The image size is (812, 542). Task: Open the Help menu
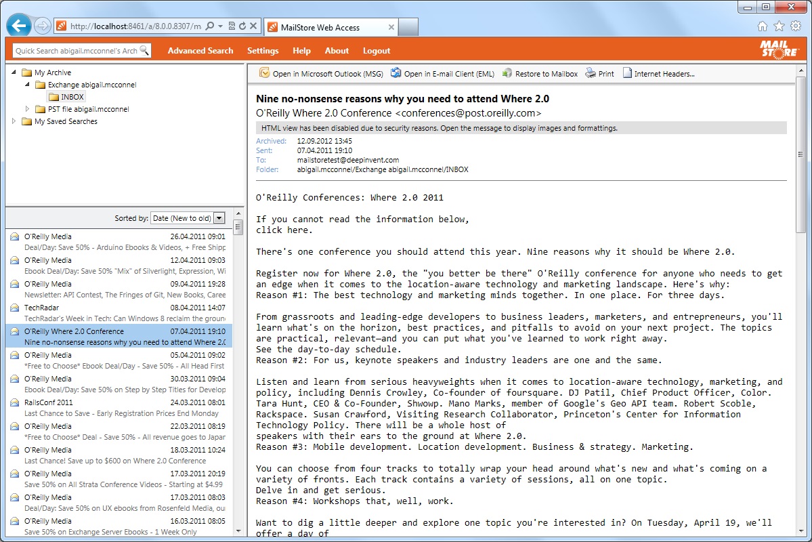coord(301,50)
